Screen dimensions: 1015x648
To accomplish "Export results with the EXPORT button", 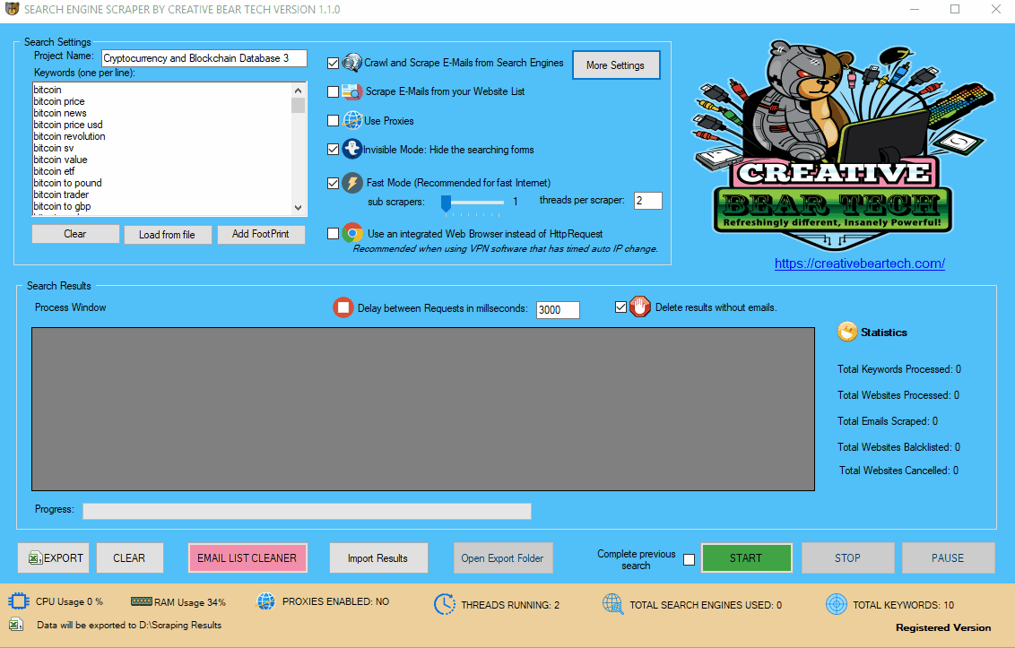I will tap(54, 558).
